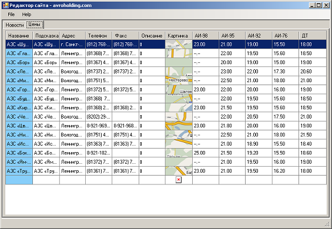Select the АЗС «Бор» name cell in Название column
Viewport: 332px width, 229px height.
coord(19,62)
